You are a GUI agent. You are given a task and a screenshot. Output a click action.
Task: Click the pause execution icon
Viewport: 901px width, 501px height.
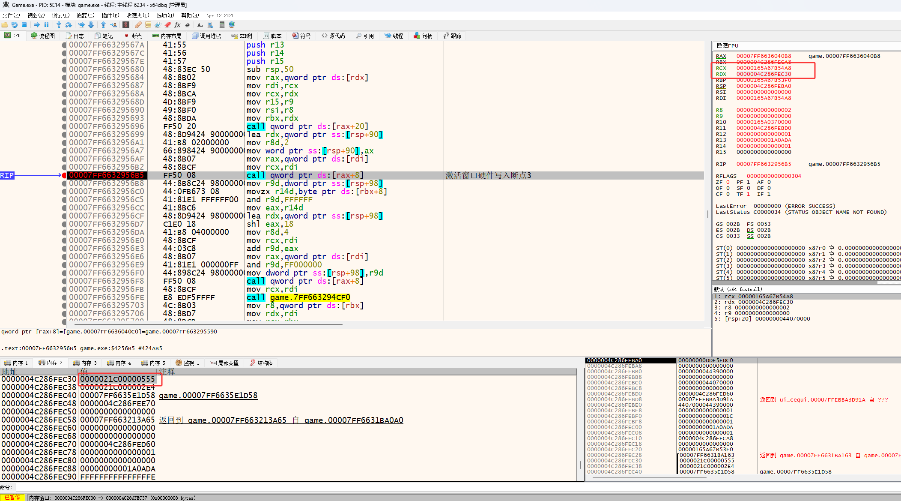46,25
